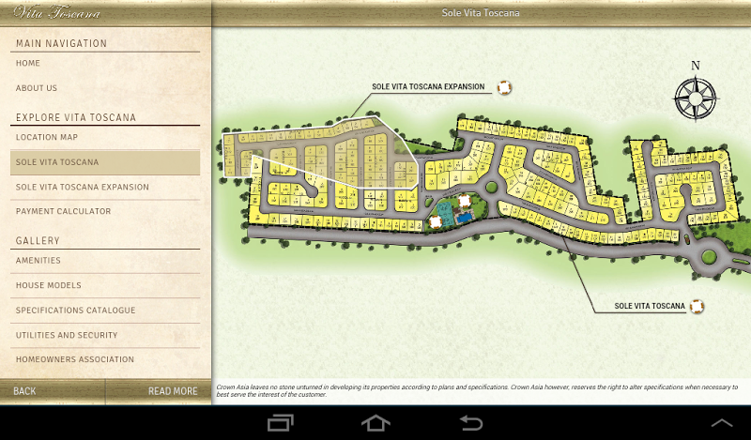This screenshot has width=751, height=440.
Task: Tap the Android back arrow
Action: click(x=471, y=423)
